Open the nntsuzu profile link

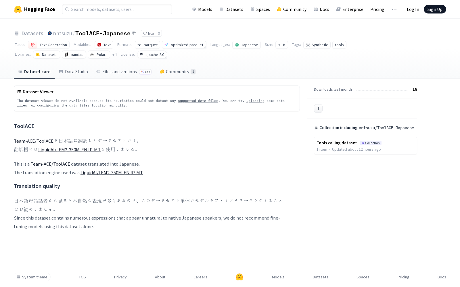(x=62, y=33)
